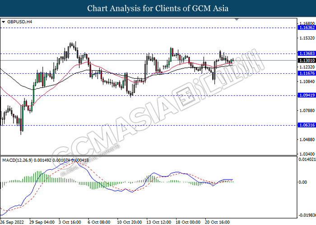Click the 1.03400 price axis value
The height and width of the screenshot is (225, 316).
click(x=307, y=154)
